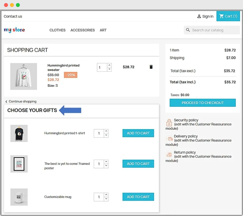Open the ART menu
Image resolution: width=243 pixels, height=216 pixels.
[x=103, y=30]
